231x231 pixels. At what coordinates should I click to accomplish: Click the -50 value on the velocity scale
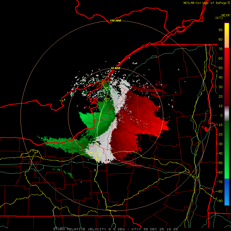[x=219, y=163]
